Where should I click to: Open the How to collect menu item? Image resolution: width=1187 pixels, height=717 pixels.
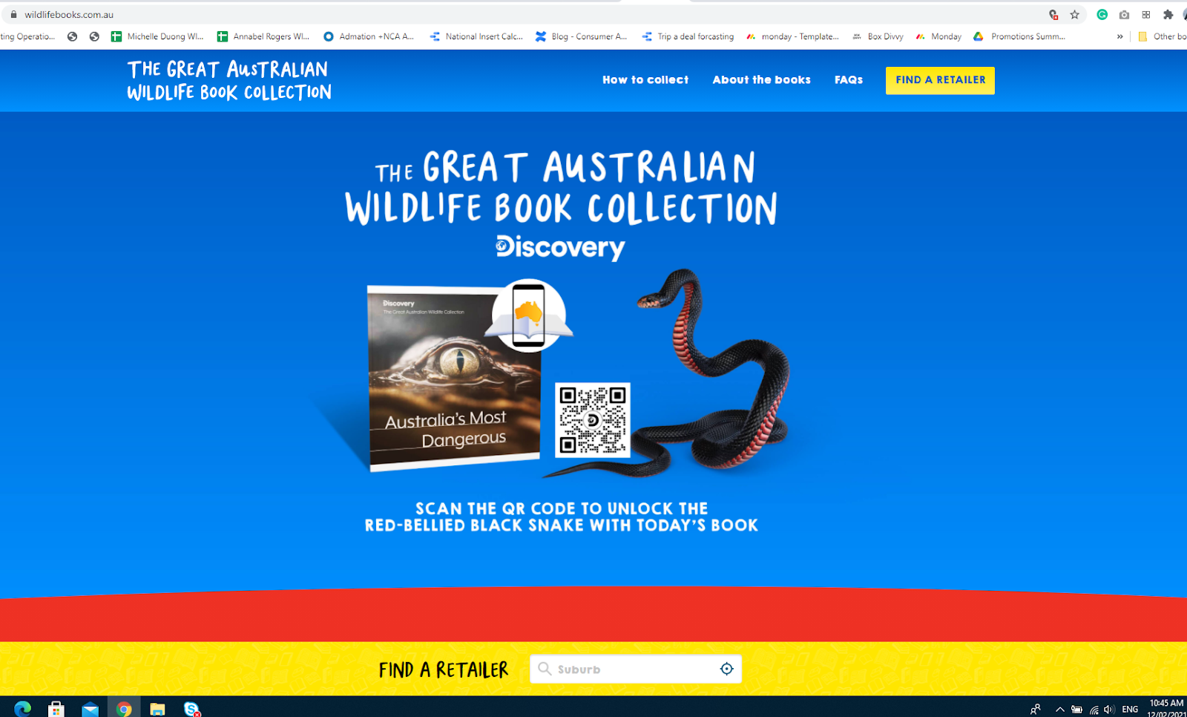pos(645,80)
